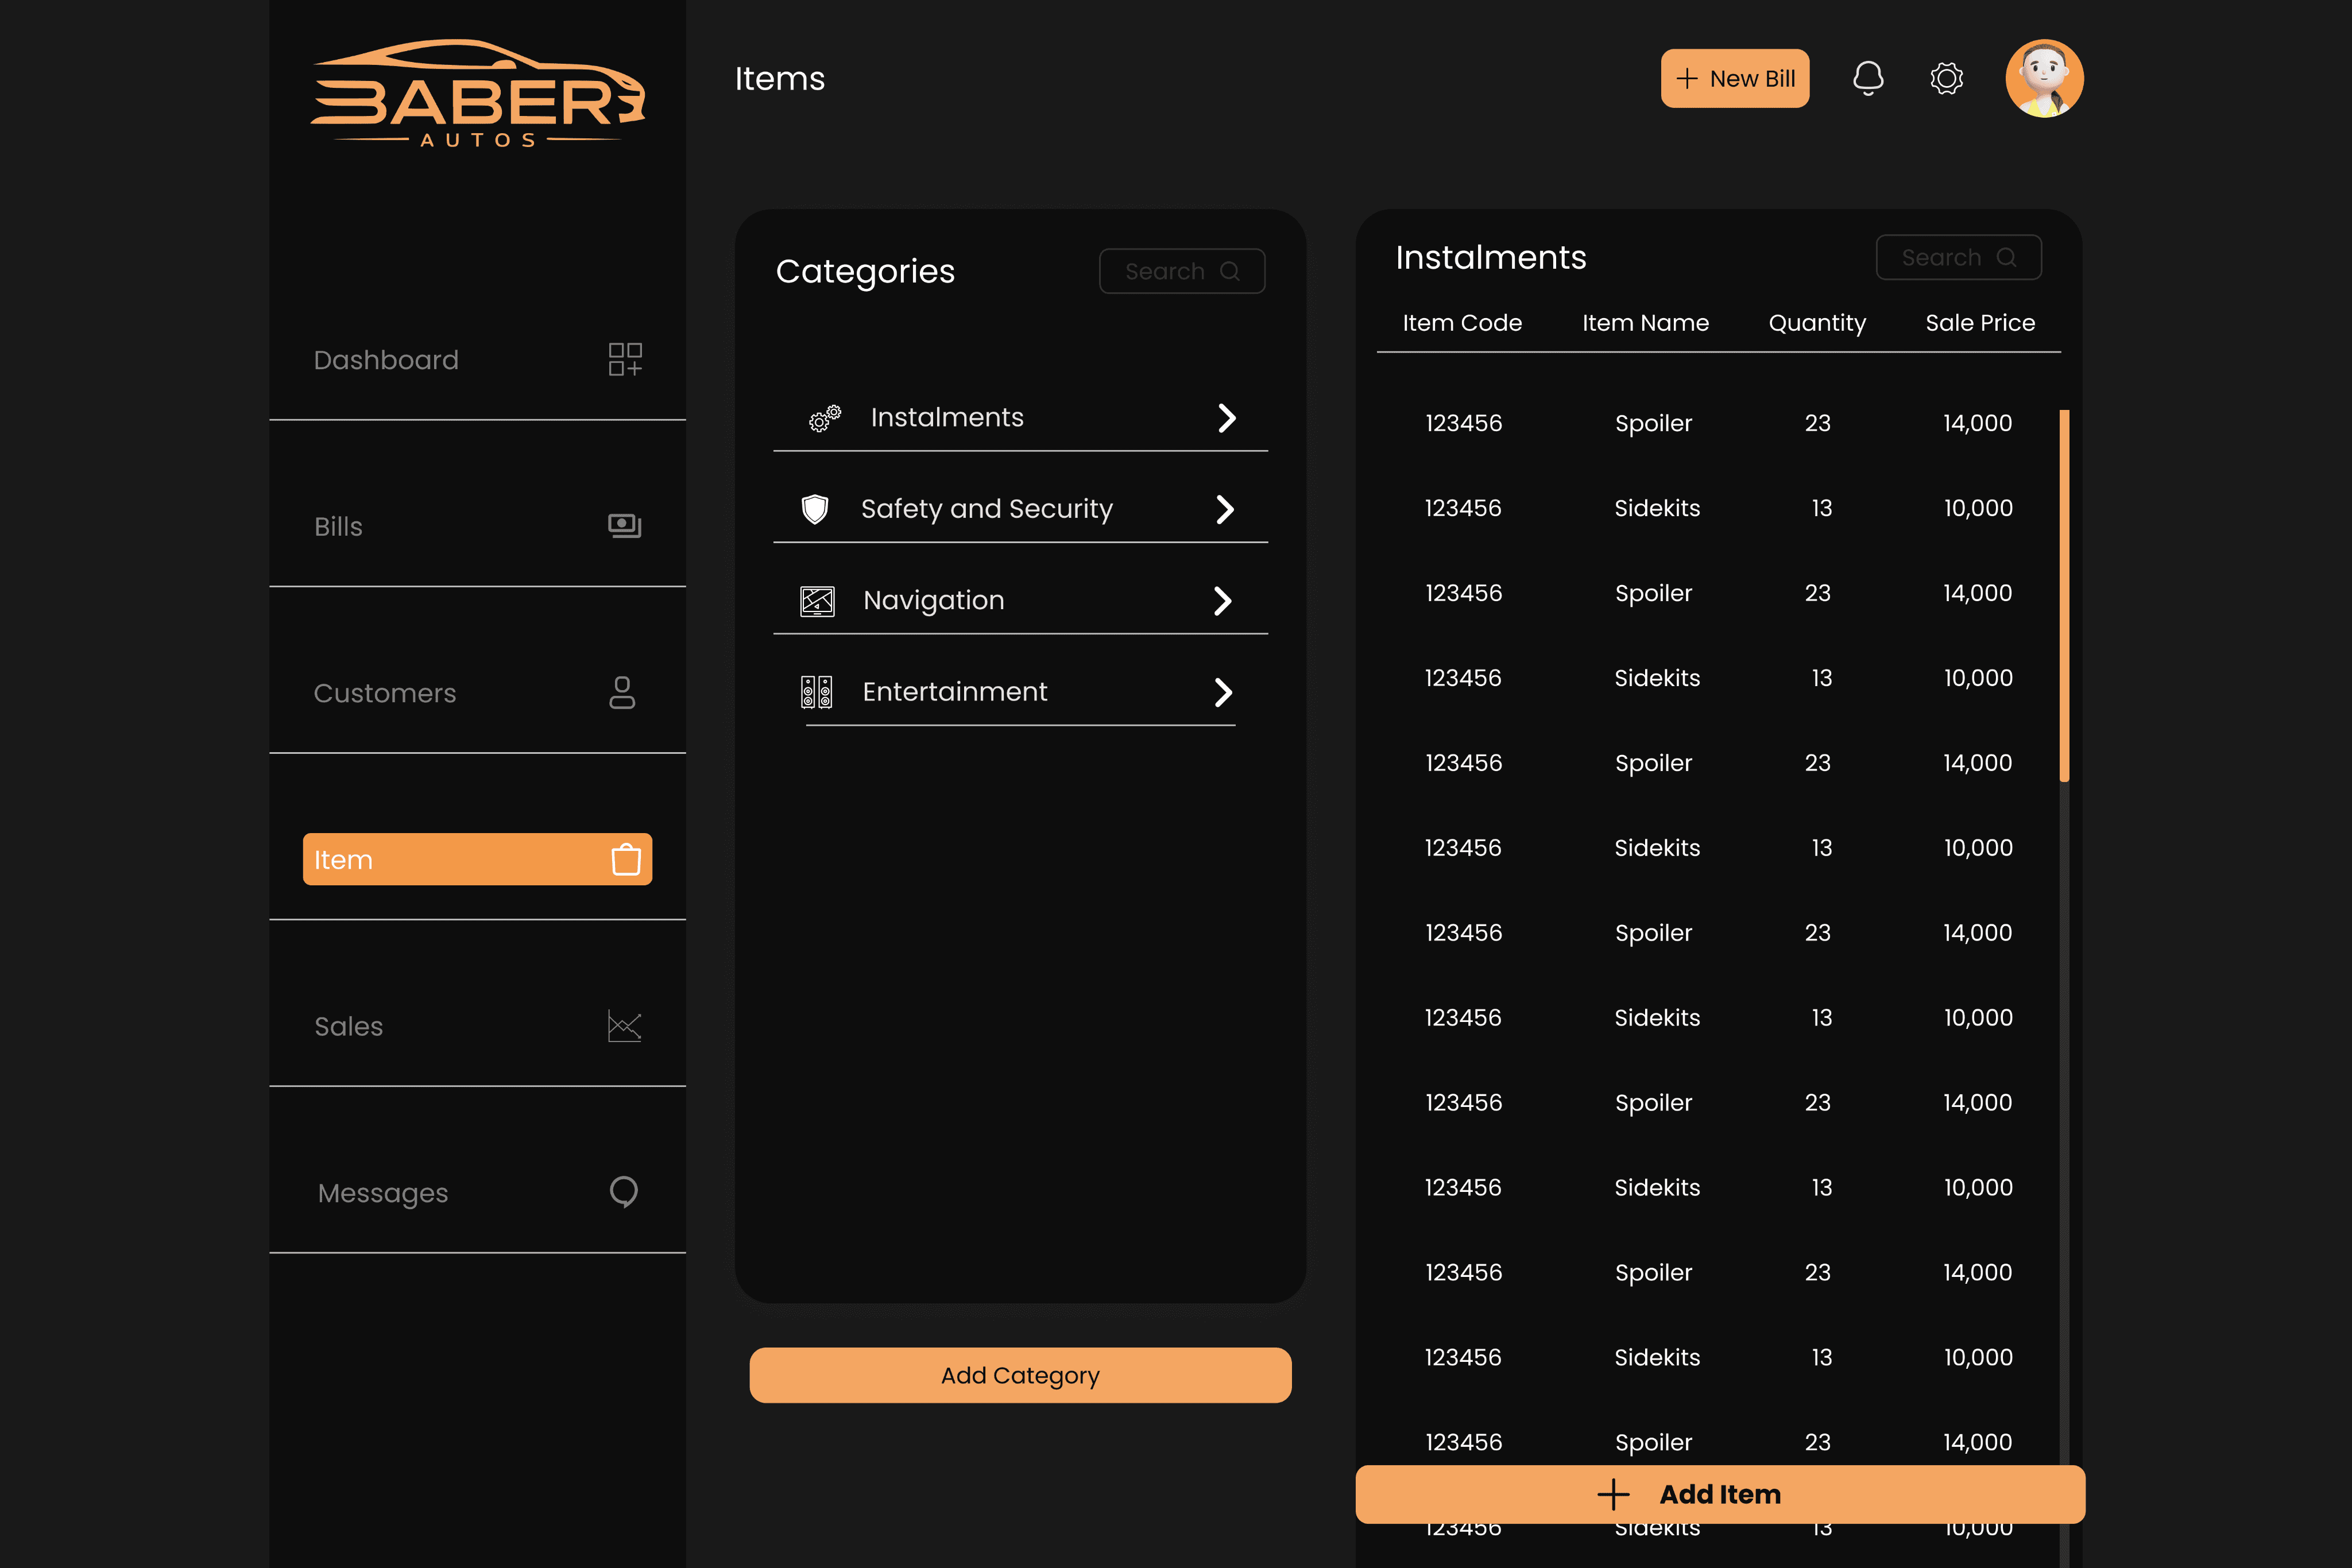Viewport: 2352px width, 1568px height.
Task: Expand the Safety and Security chevron
Action: 1224,509
